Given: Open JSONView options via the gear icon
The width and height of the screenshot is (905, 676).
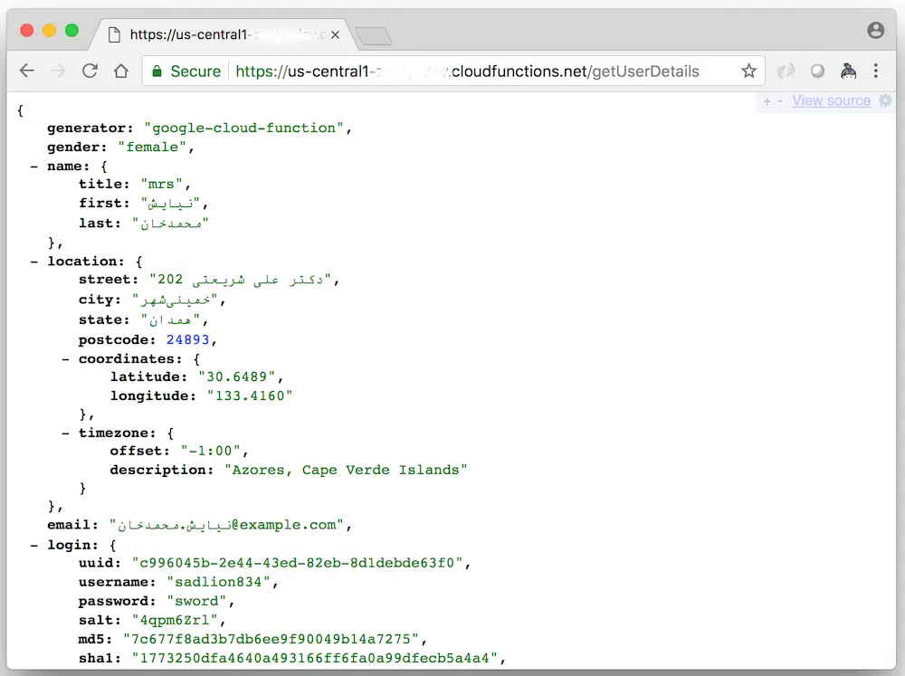Looking at the screenshot, I should tap(885, 100).
